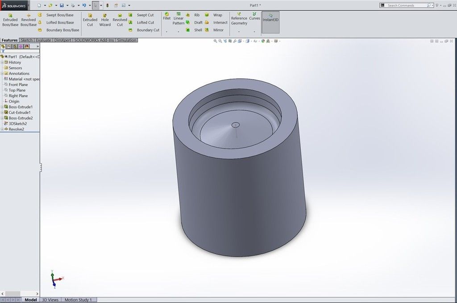The image size is (457, 303).
Task: Select Front Plane in feature tree
Action: tap(18, 85)
